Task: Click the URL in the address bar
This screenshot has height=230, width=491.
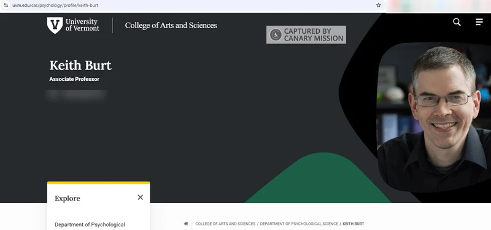Action: 55,6
